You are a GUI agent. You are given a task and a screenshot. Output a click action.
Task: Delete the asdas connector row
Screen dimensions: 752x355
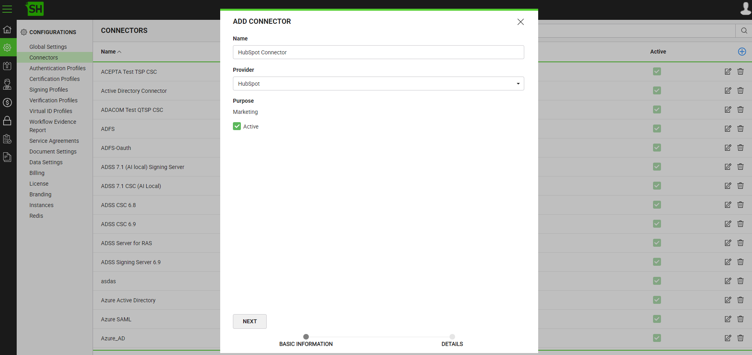coord(740,281)
